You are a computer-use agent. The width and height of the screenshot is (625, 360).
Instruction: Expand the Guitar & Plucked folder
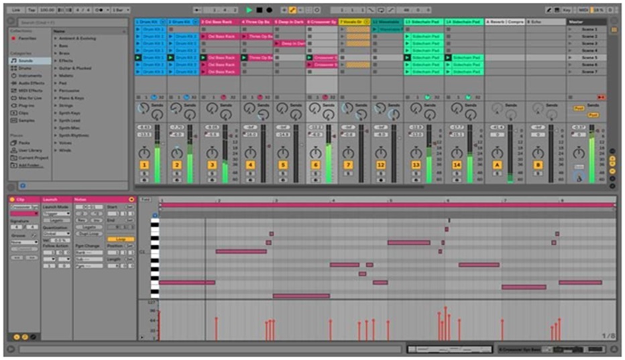click(x=56, y=68)
